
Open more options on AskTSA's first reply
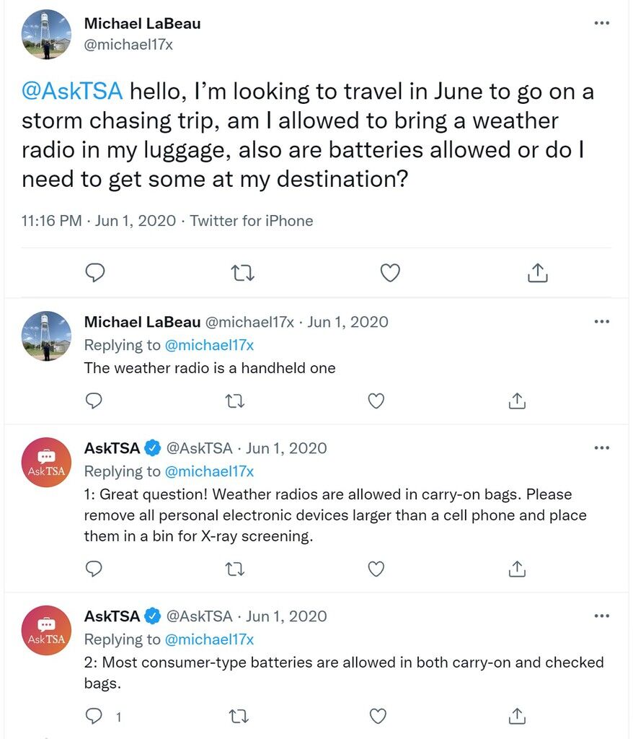coord(601,448)
